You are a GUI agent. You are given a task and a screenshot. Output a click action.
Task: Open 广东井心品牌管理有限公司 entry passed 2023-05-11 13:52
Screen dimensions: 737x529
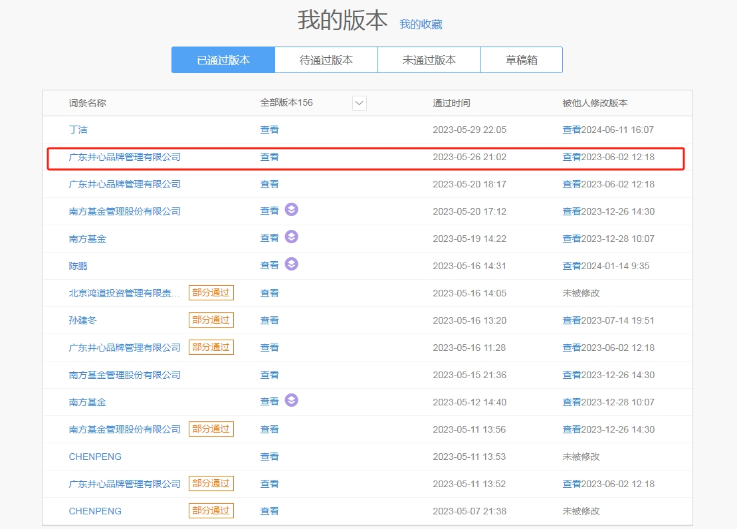click(124, 484)
